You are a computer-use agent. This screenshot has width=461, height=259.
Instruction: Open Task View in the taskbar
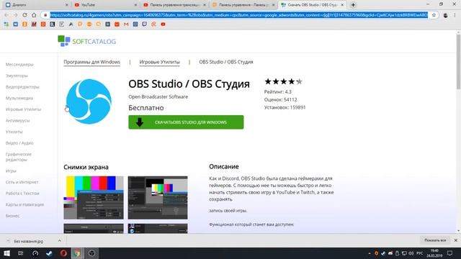[x=21, y=253]
